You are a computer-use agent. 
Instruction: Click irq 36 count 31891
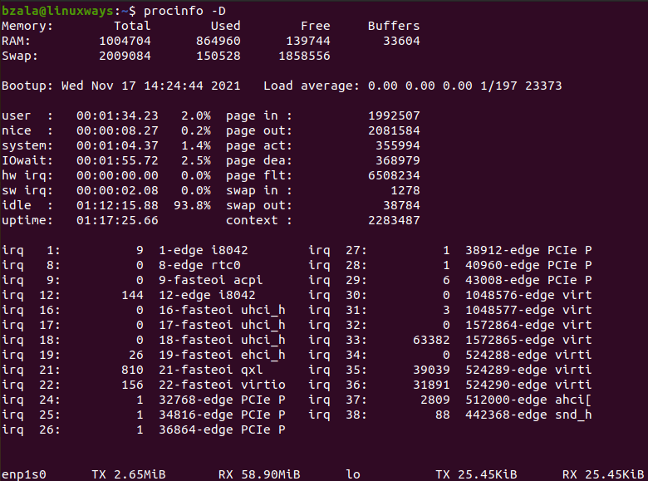pyautogui.click(x=431, y=385)
